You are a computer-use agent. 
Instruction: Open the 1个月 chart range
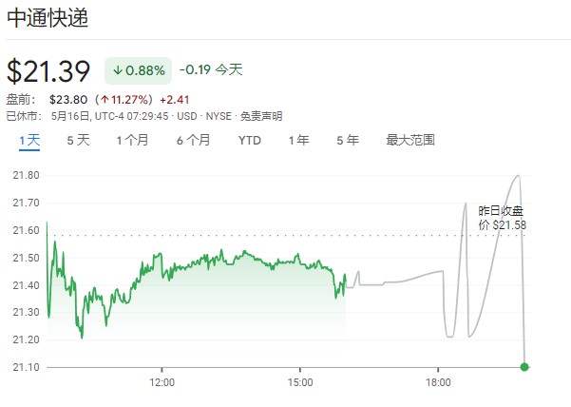coord(132,140)
